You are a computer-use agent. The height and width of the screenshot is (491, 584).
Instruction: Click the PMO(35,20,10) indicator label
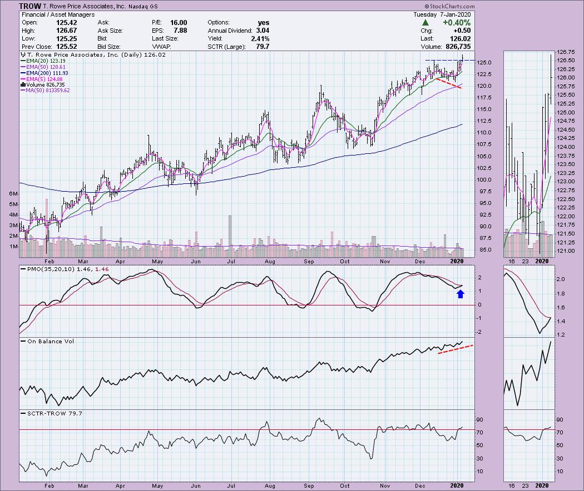pos(65,269)
